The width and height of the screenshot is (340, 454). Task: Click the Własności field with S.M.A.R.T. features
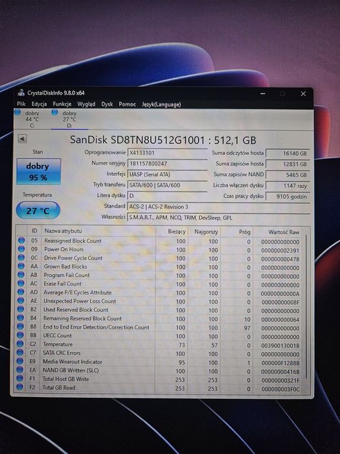[x=218, y=217]
